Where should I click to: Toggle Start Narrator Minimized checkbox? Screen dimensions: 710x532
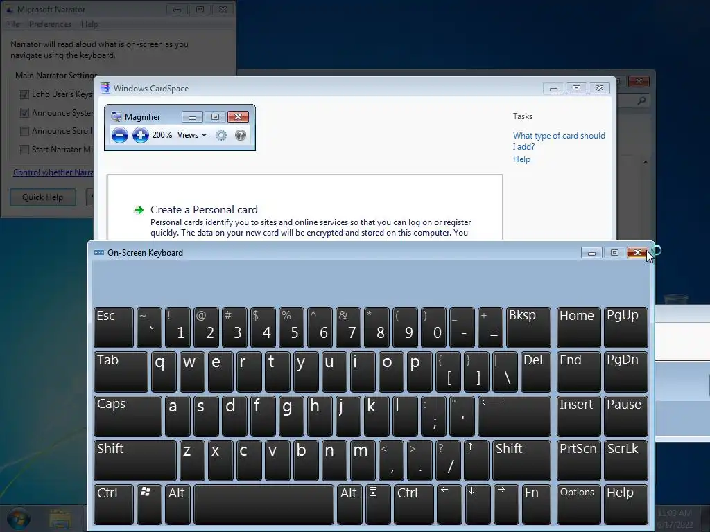pyautogui.click(x=24, y=150)
